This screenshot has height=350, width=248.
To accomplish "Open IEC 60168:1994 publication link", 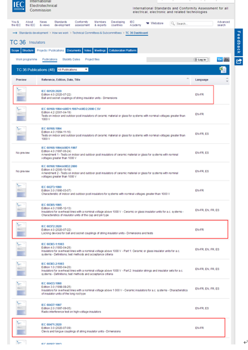I will pos(52,128).
